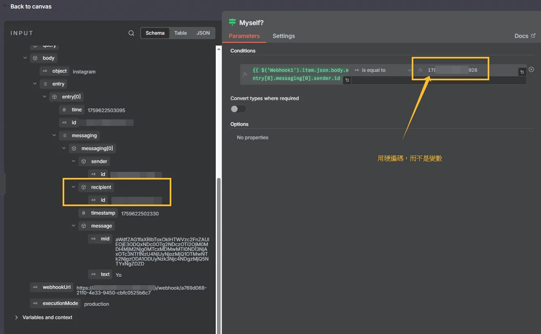Remove the condition with the circled X icon
The image size is (541, 334).
click(x=531, y=69)
